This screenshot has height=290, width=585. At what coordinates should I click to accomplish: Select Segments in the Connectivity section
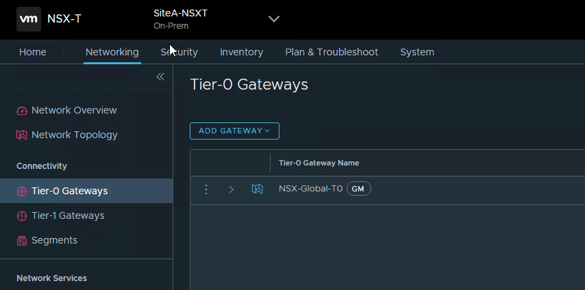[54, 240]
